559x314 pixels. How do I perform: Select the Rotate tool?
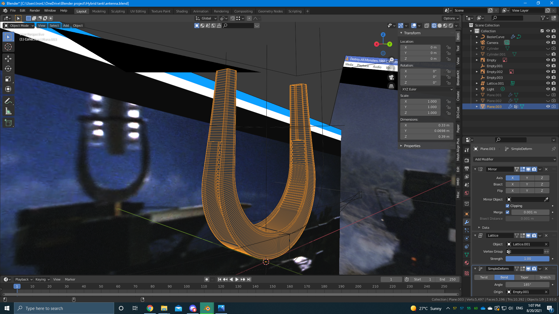pos(8,69)
